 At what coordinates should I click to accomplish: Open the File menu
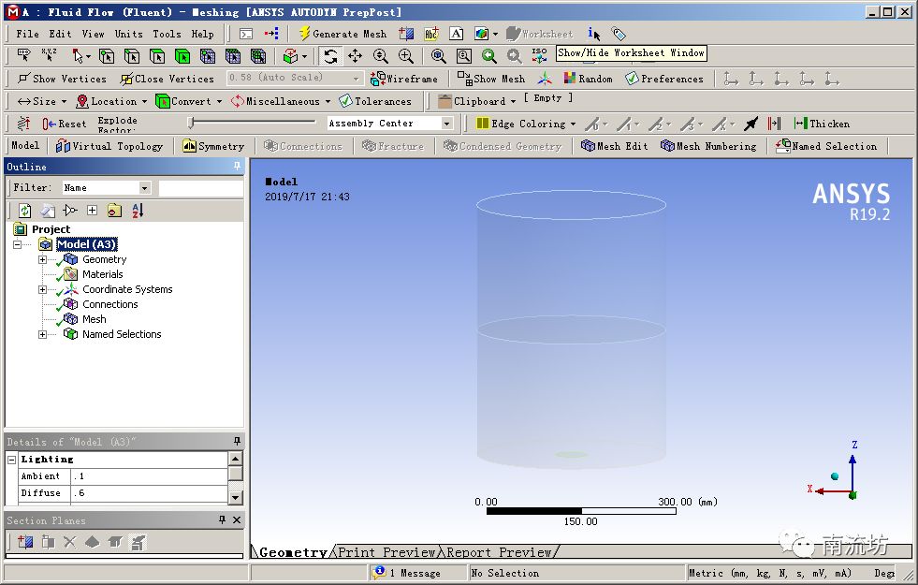pos(27,34)
